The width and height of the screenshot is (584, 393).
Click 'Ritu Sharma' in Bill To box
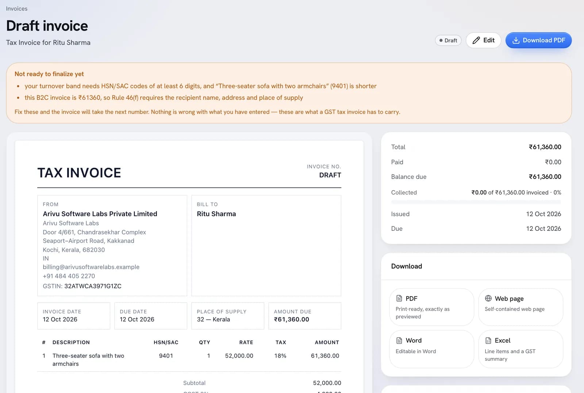(216, 214)
